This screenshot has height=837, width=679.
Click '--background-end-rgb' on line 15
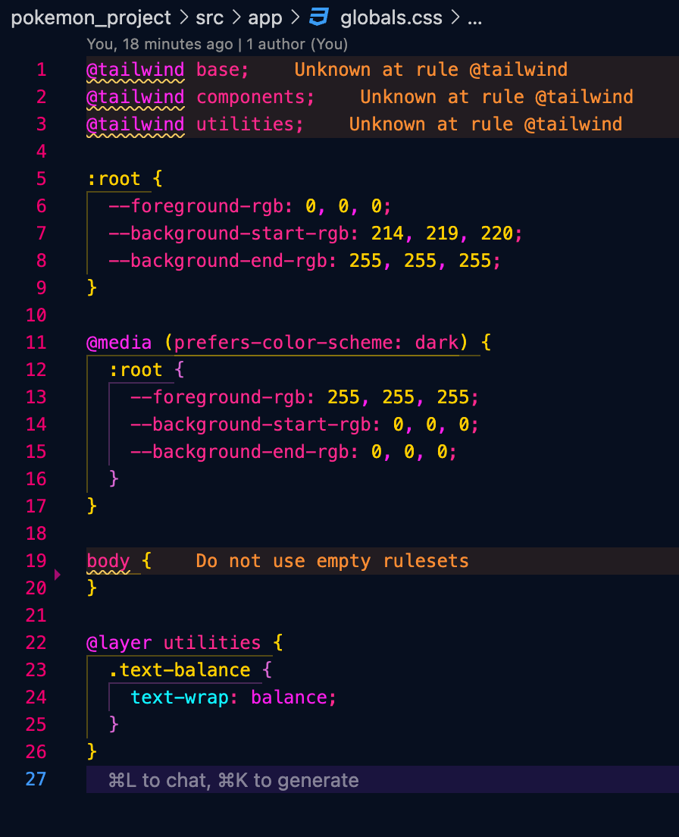click(239, 452)
